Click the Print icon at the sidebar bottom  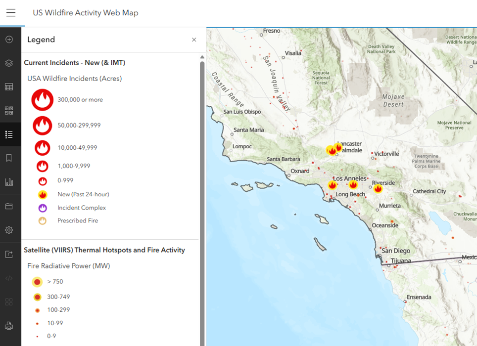click(x=10, y=325)
